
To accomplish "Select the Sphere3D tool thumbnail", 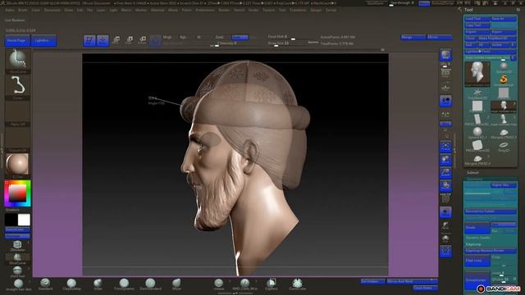I will coord(504,67).
